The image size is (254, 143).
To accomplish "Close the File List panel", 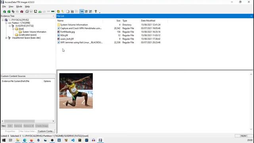I will pyautogui.click(x=251, y=16).
